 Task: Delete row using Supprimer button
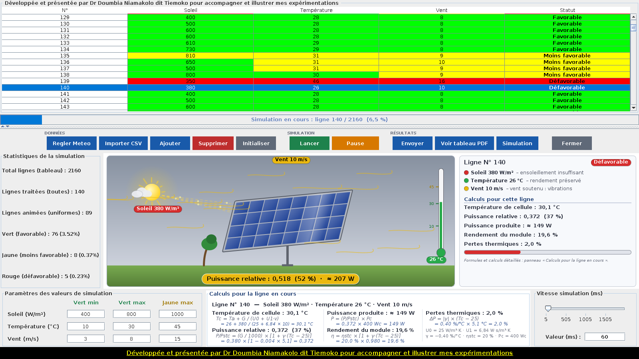pyautogui.click(x=213, y=143)
